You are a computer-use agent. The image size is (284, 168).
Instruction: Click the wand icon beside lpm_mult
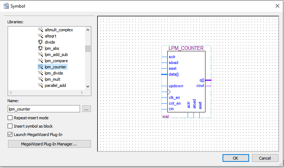coord(40,79)
